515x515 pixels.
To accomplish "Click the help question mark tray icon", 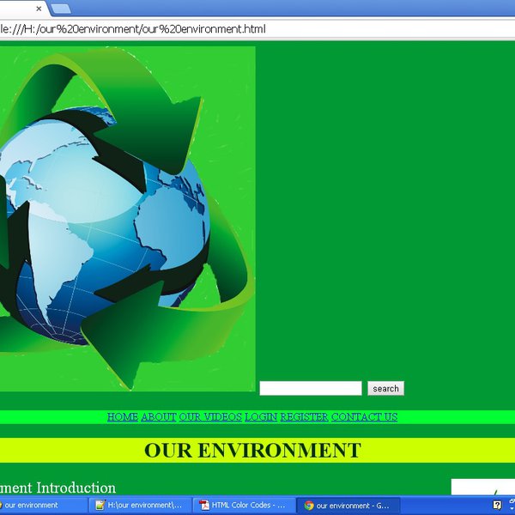I will 497,506.
